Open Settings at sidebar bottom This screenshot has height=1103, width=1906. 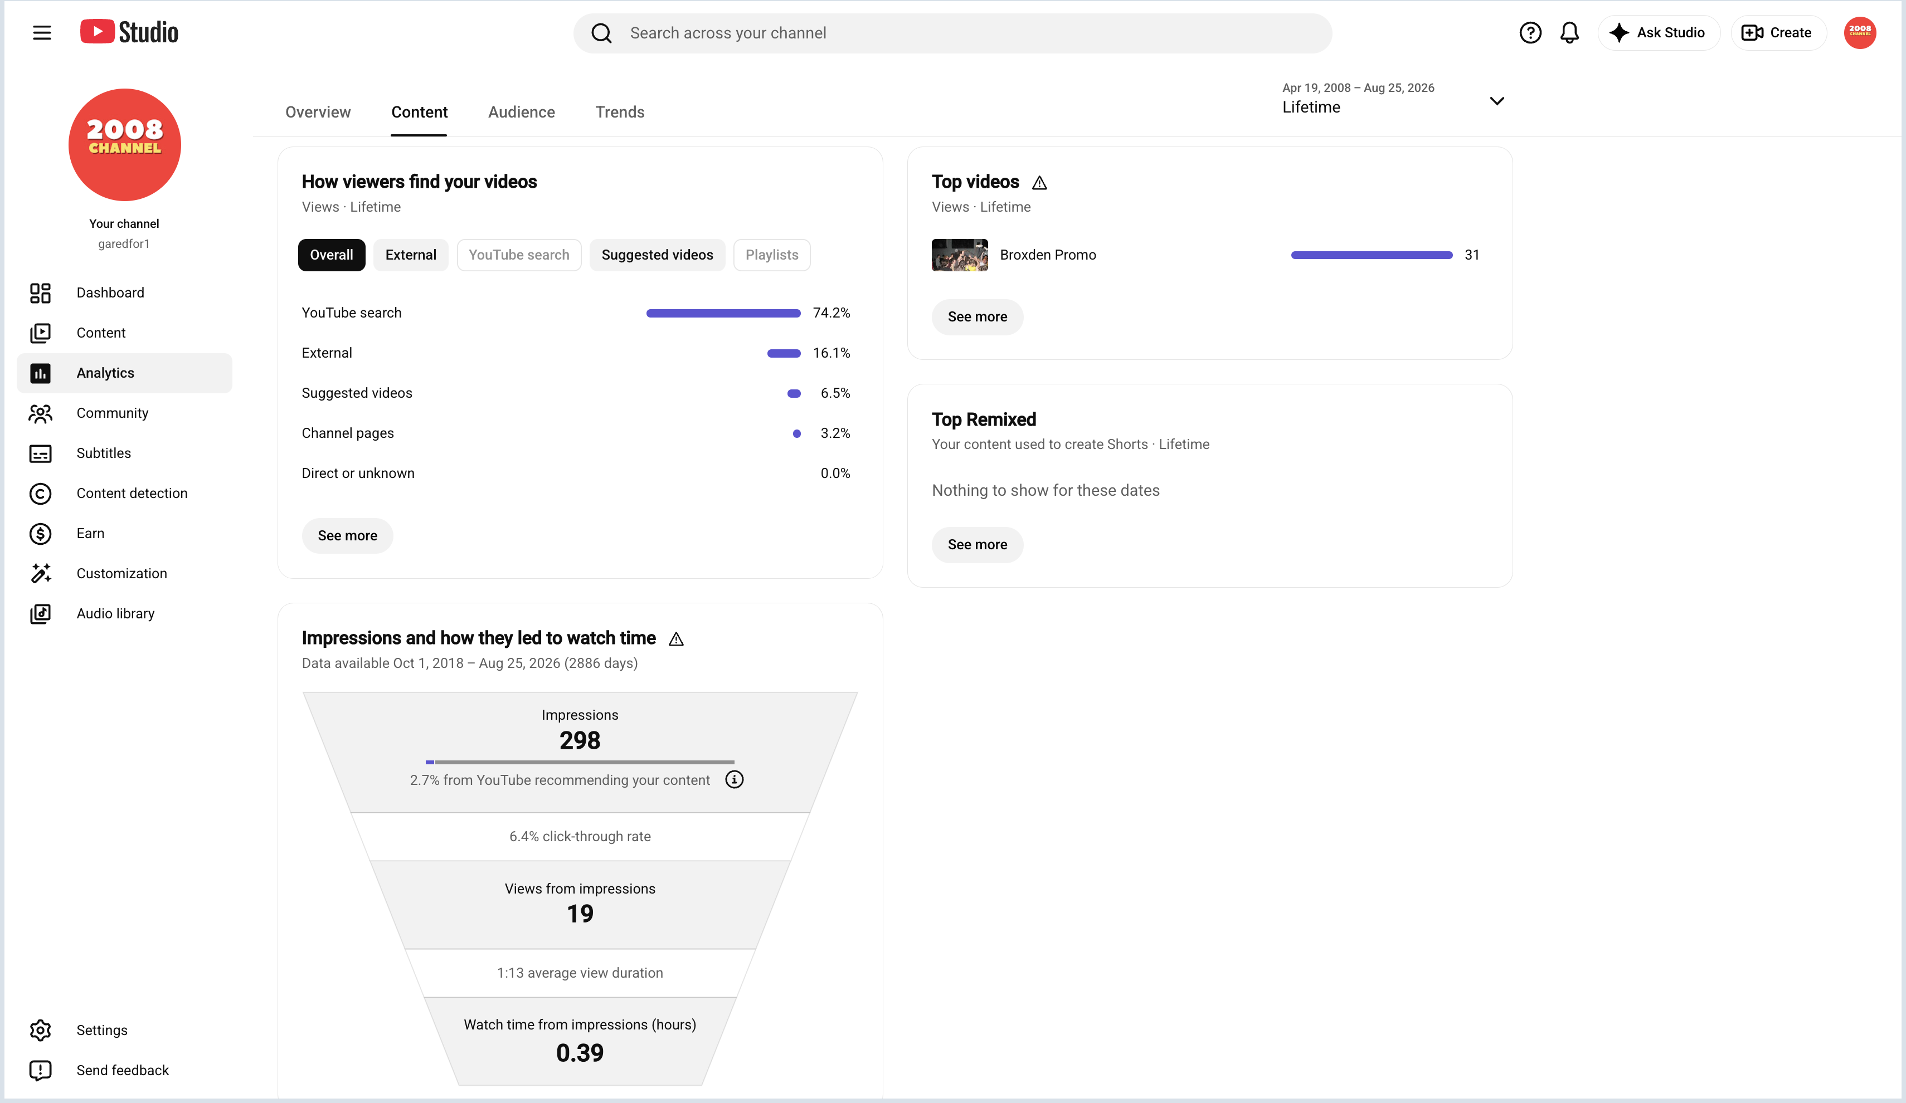(x=124, y=1029)
